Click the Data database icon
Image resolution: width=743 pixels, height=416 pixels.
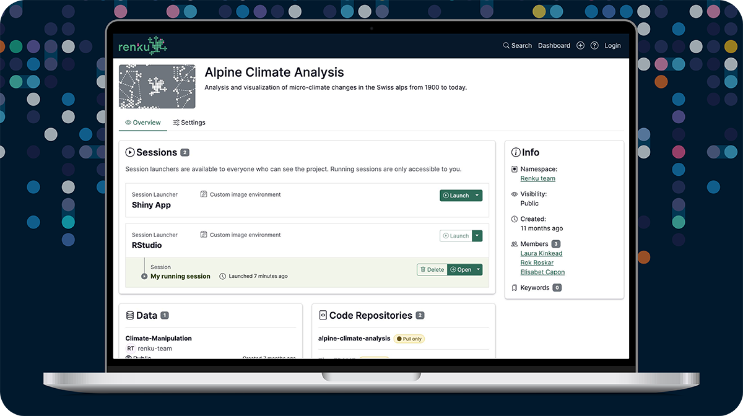coord(130,316)
